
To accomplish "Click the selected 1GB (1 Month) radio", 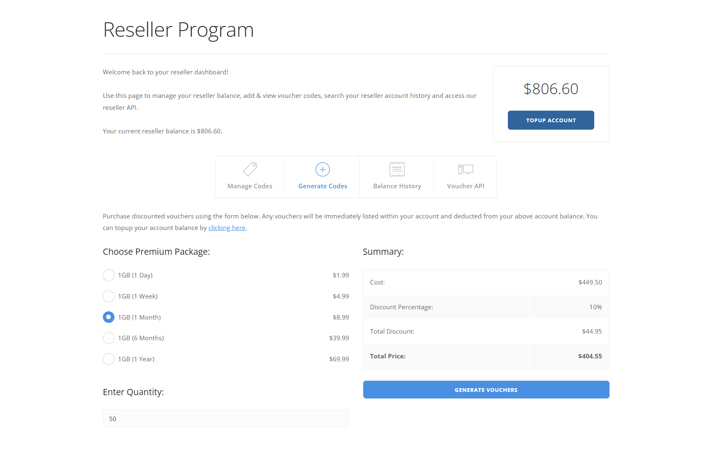I will 109,317.
